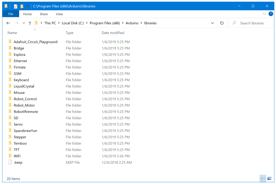Image resolution: width=276 pixels, height=184 pixels.
Task: Click New folder icon in title bar
Action: [22, 6]
